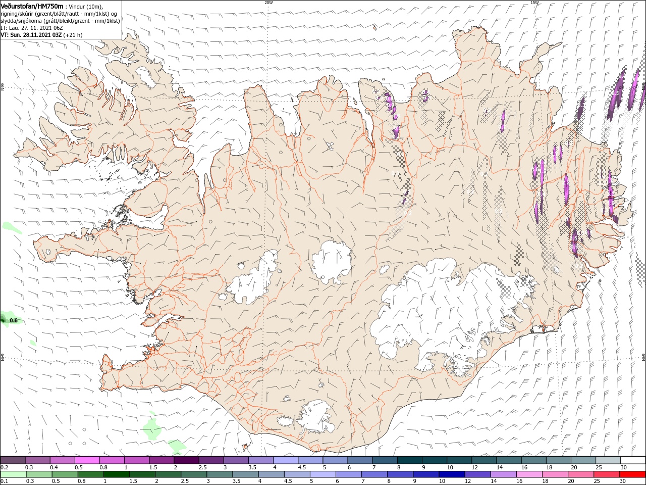Image resolution: width=646 pixels, height=485 pixels.
Task: Select top-row legend swatch between 0.5 and 0.8
Action: [x=87, y=460]
